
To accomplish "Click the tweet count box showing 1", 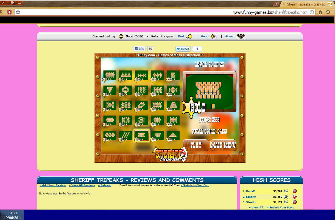I will [x=197, y=49].
